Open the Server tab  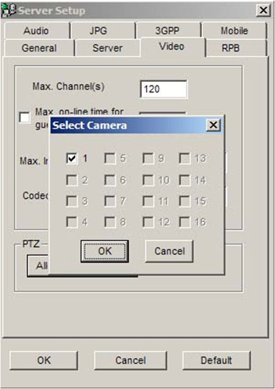(108, 48)
